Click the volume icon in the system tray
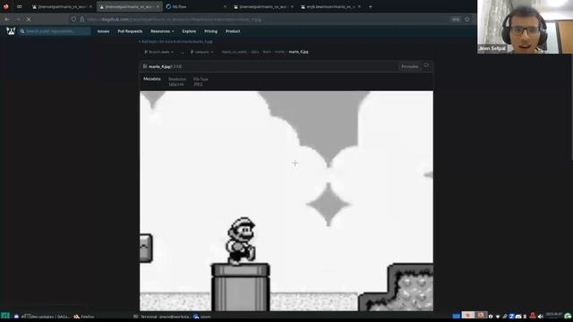 [540, 316]
